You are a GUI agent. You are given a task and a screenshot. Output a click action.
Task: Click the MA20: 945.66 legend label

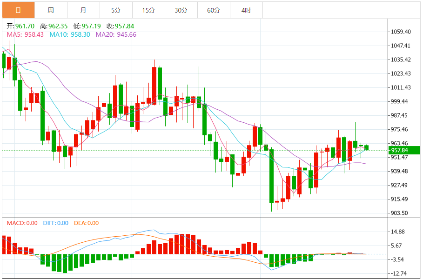116,34
